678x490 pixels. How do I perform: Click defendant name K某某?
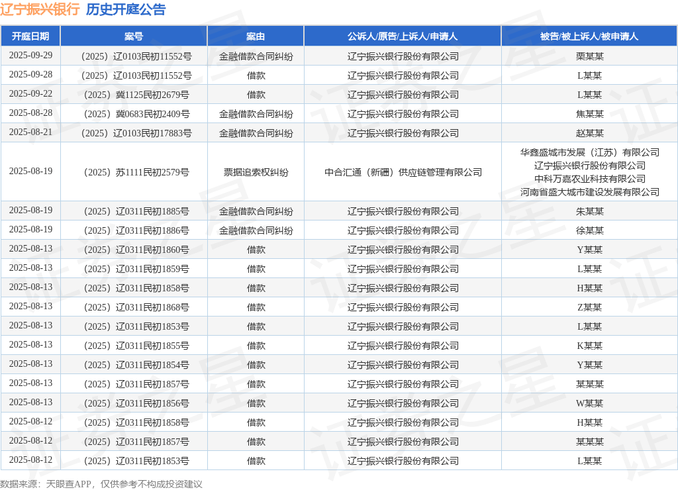(590, 346)
